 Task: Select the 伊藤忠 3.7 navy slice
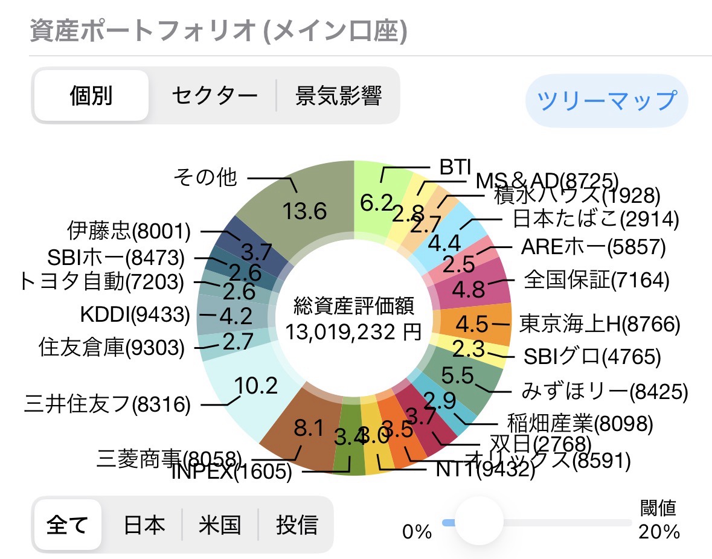[249, 248]
